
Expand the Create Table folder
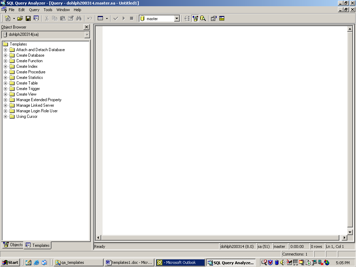pos(6,83)
